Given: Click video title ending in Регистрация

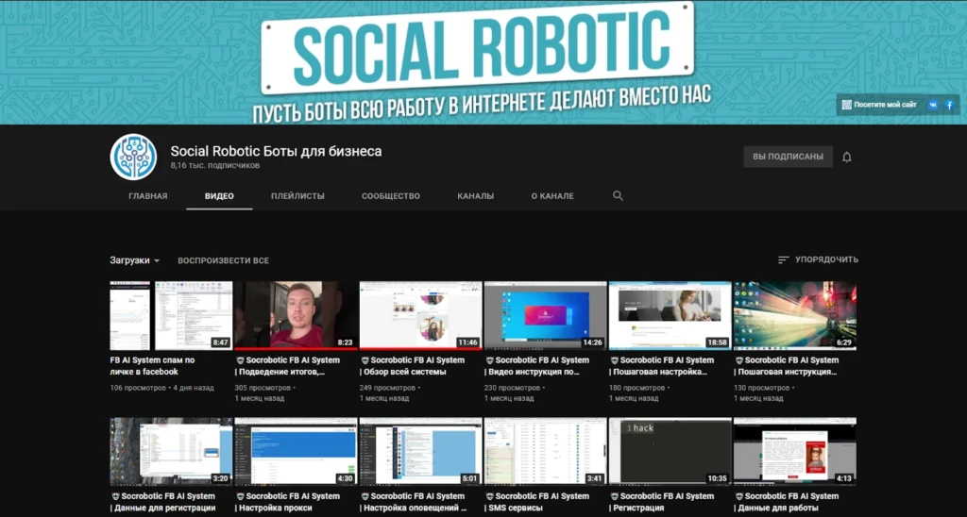Looking at the screenshot, I should (x=662, y=502).
